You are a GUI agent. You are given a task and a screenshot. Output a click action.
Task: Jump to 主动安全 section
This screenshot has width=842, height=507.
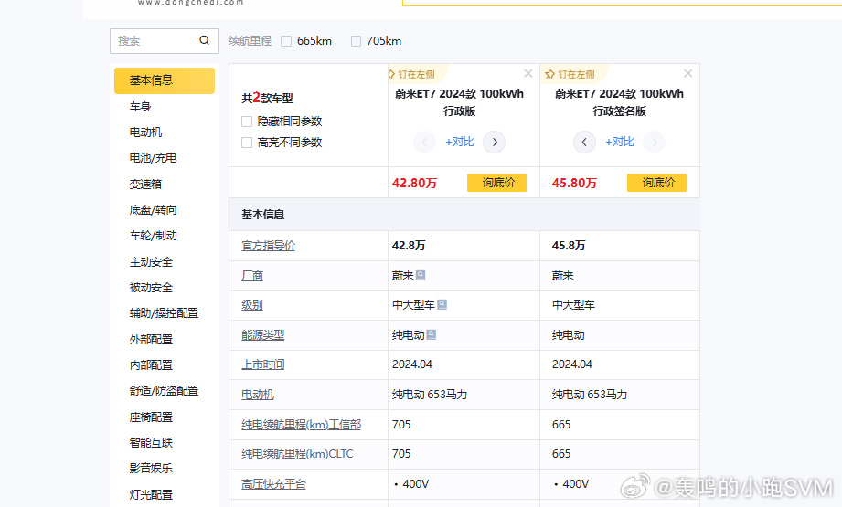tap(151, 262)
